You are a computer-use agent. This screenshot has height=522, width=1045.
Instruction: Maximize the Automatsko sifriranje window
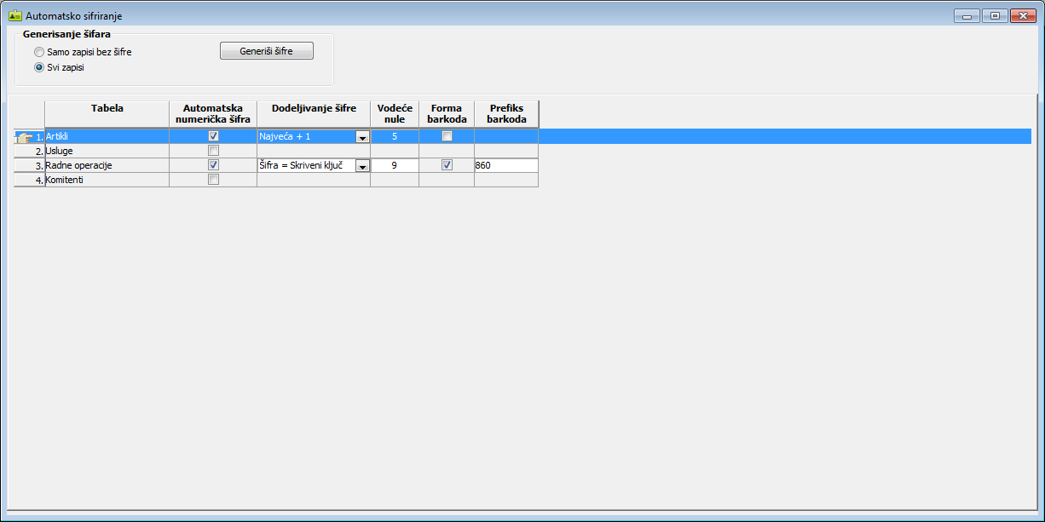994,15
